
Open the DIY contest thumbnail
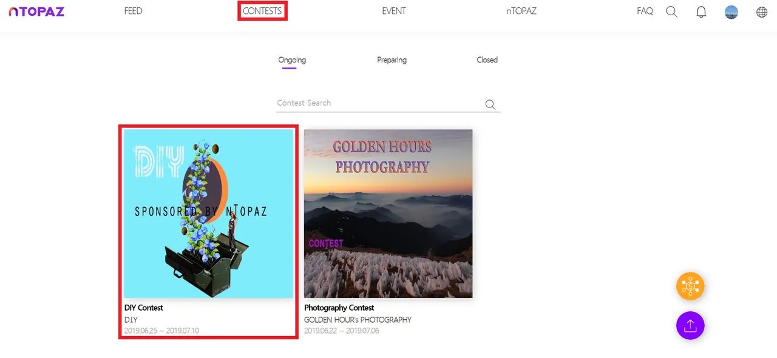(x=208, y=214)
